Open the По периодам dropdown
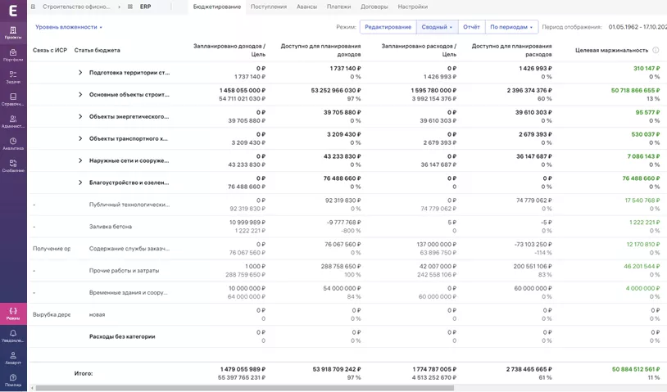 click(x=511, y=27)
